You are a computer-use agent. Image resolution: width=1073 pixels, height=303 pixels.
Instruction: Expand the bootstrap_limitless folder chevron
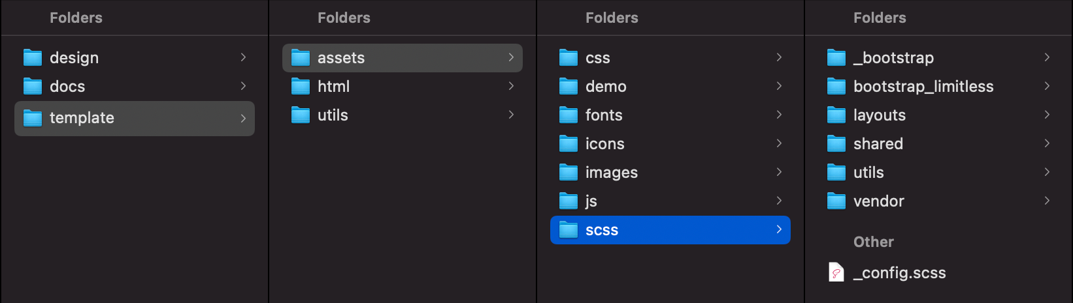coord(1047,86)
